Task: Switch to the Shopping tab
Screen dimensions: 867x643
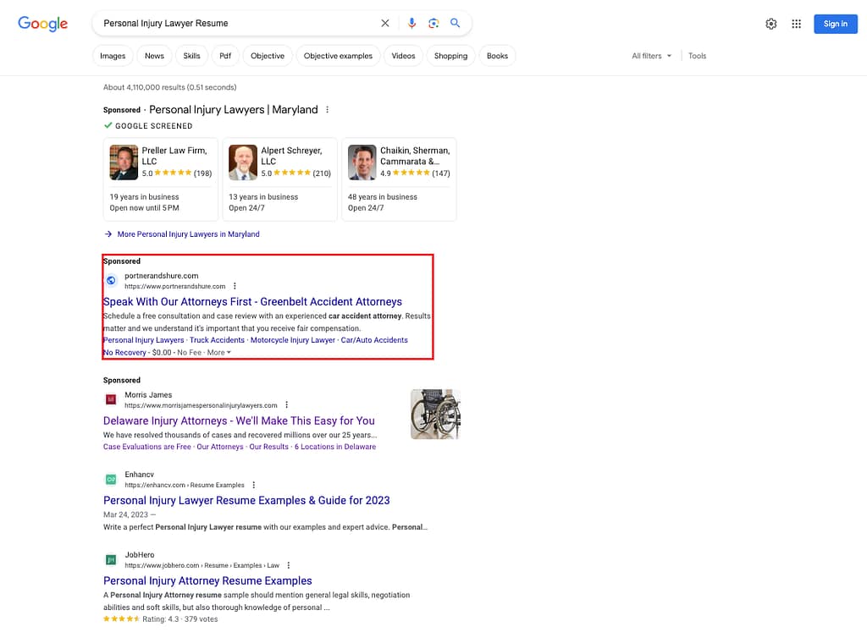Action: click(450, 56)
